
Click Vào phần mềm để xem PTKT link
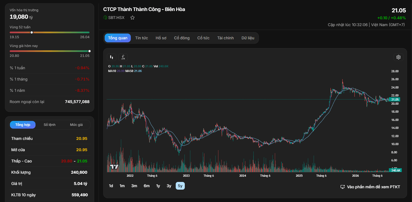click(x=373, y=187)
